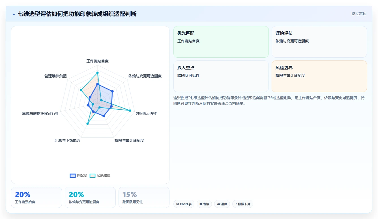Click radar axis label 权限与审计适配度

pos(129,140)
